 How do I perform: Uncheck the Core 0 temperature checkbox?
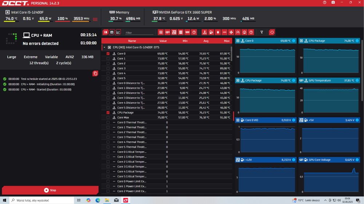[x=108, y=53]
